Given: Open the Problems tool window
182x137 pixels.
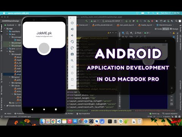Looking at the screenshot, I should 19,113.
